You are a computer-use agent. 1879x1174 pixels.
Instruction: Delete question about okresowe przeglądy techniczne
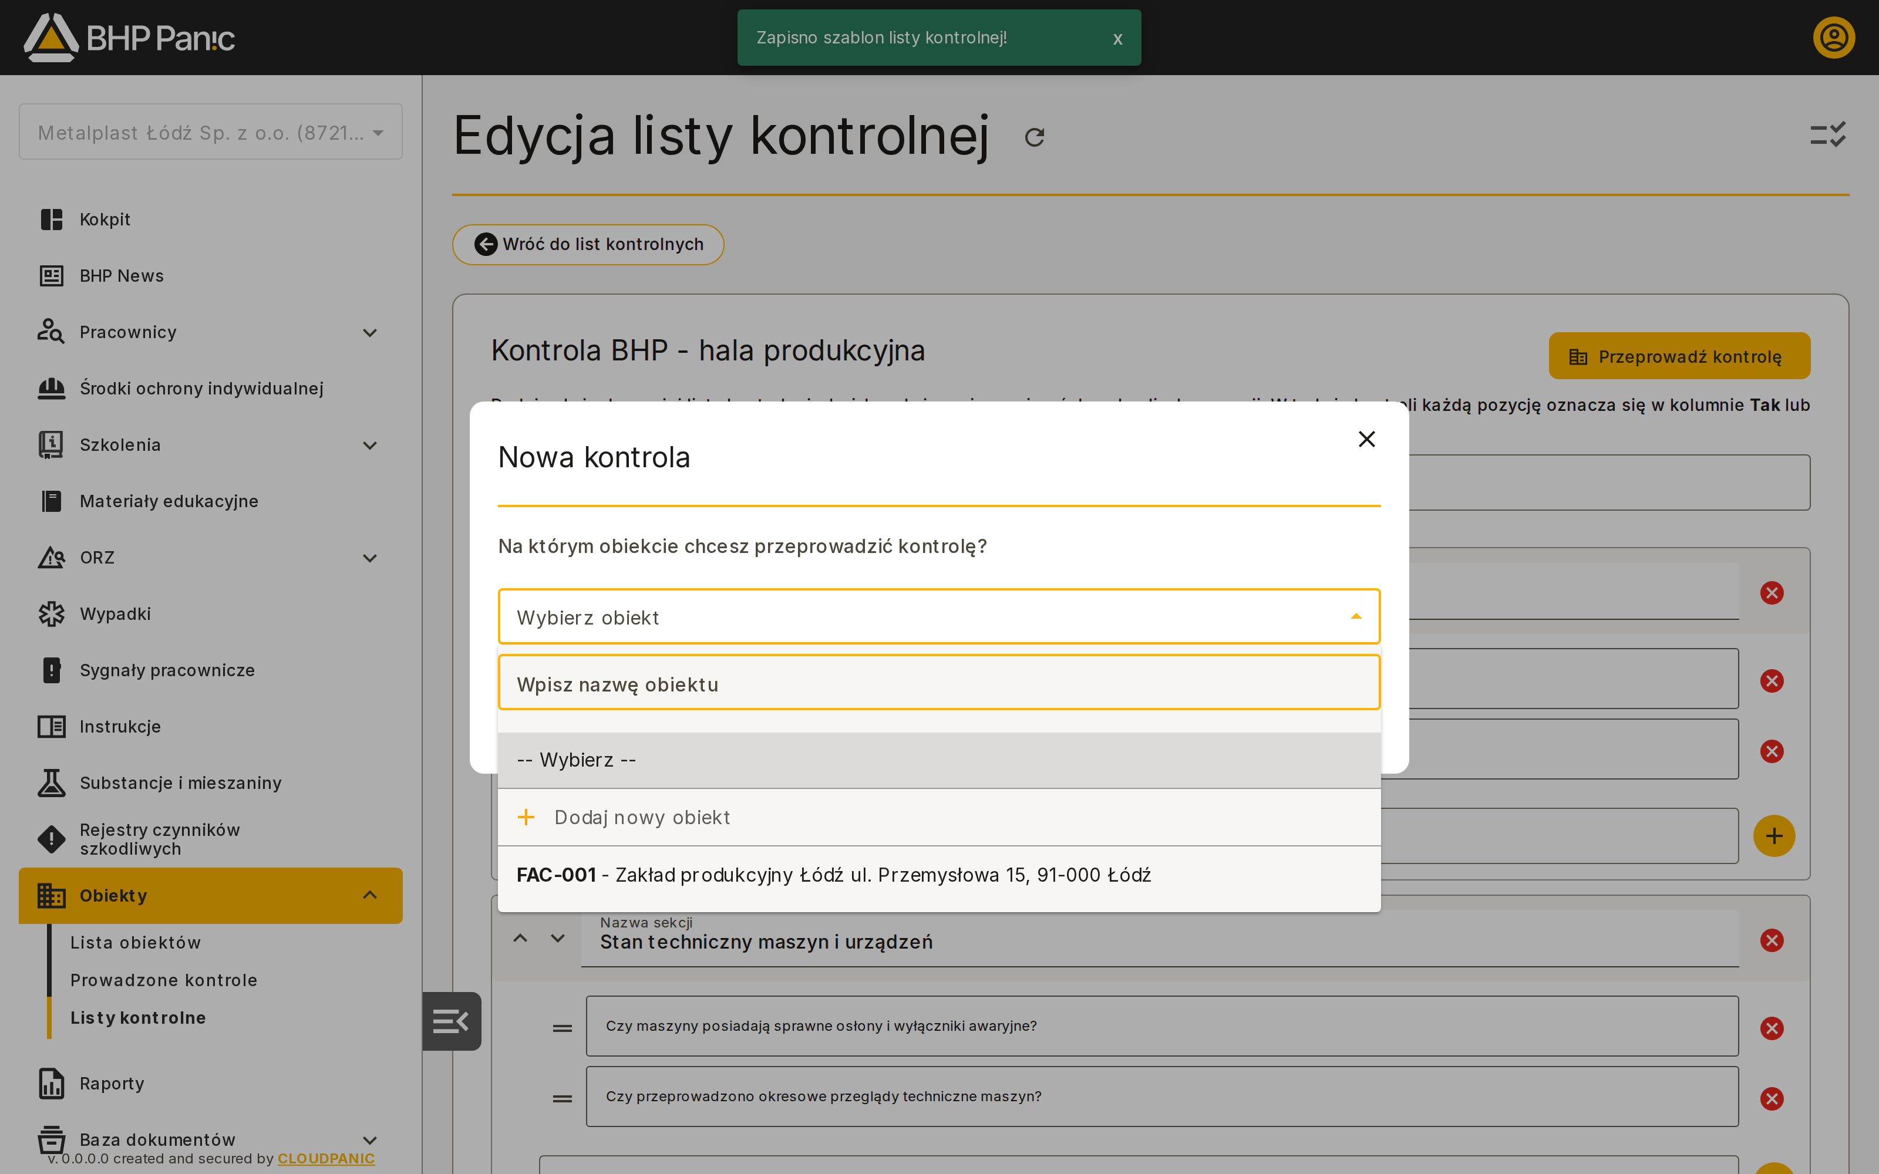tap(1772, 1099)
